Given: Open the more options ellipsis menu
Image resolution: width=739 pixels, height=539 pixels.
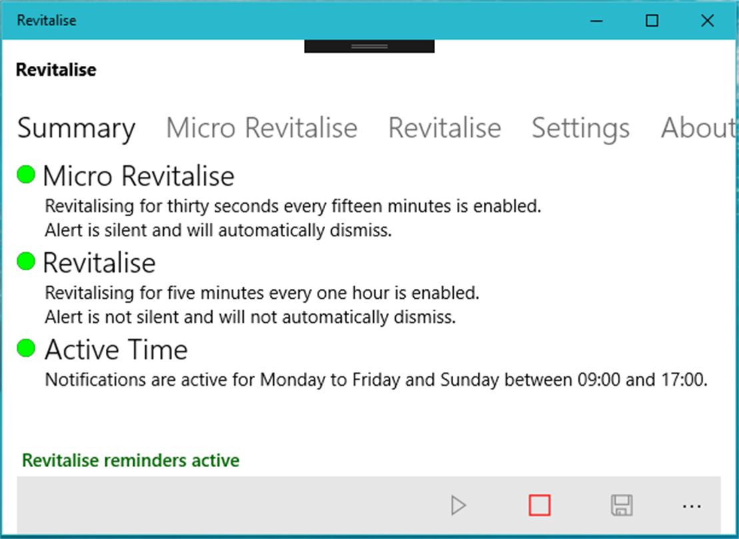Looking at the screenshot, I should pos(692,506).
